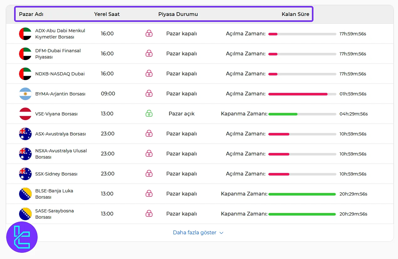Sort by Pazar Adı column header
The image size is (398, 259).
pos(31,14)
